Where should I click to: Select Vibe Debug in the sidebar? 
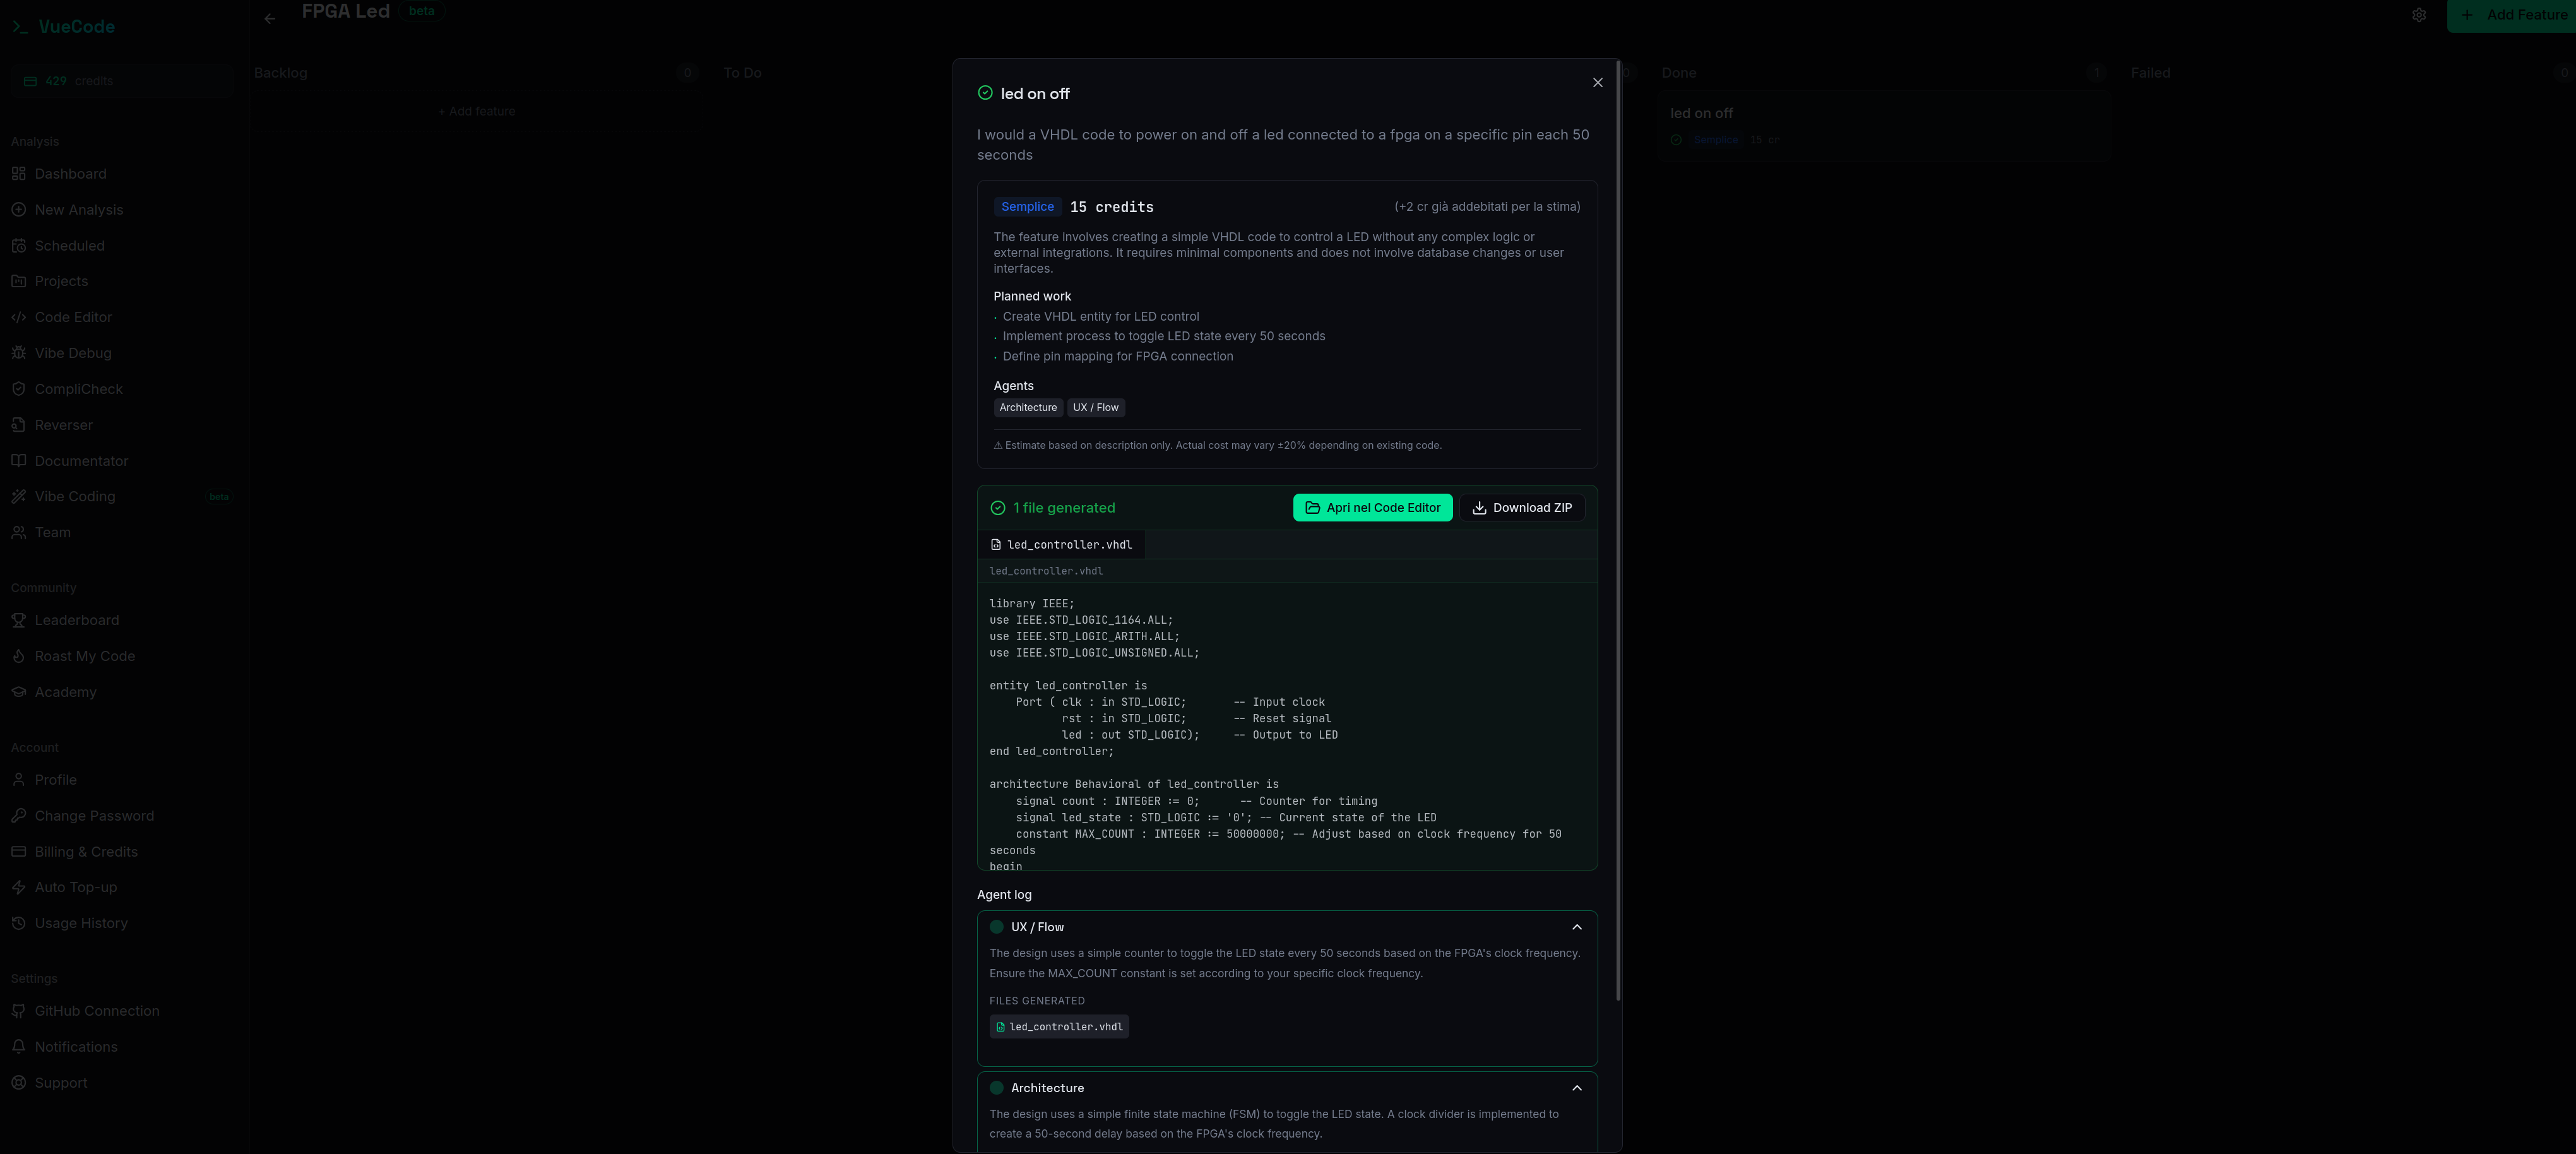pyautogui.click(x=72, y=352)
